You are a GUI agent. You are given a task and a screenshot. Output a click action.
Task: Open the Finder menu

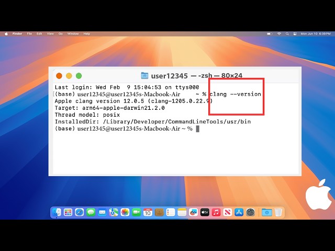coord(17,33)
